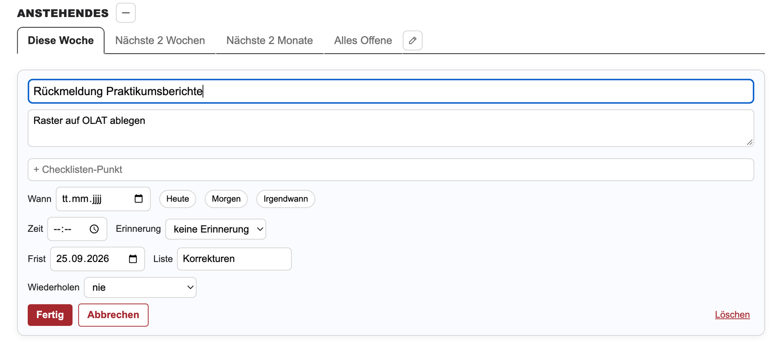Screen dimensions: 782x344
Task: Show the Alles Offene tab
Action: (363, 40)
